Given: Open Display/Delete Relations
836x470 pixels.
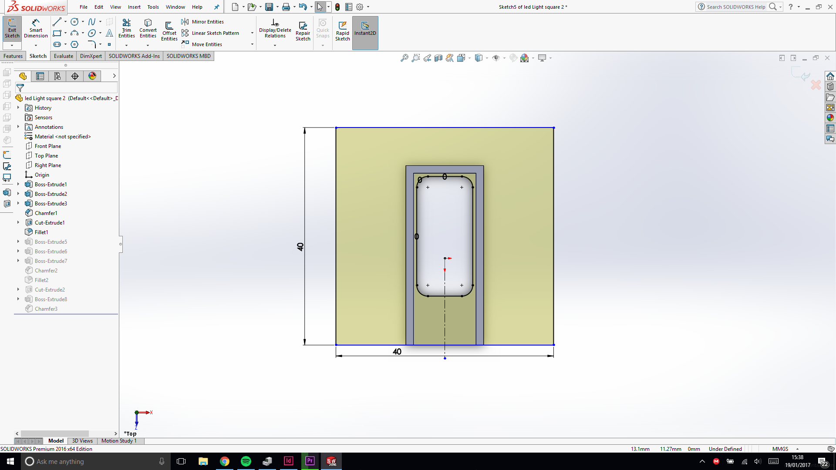Looking at the screenshot, I should pos(275,29).
